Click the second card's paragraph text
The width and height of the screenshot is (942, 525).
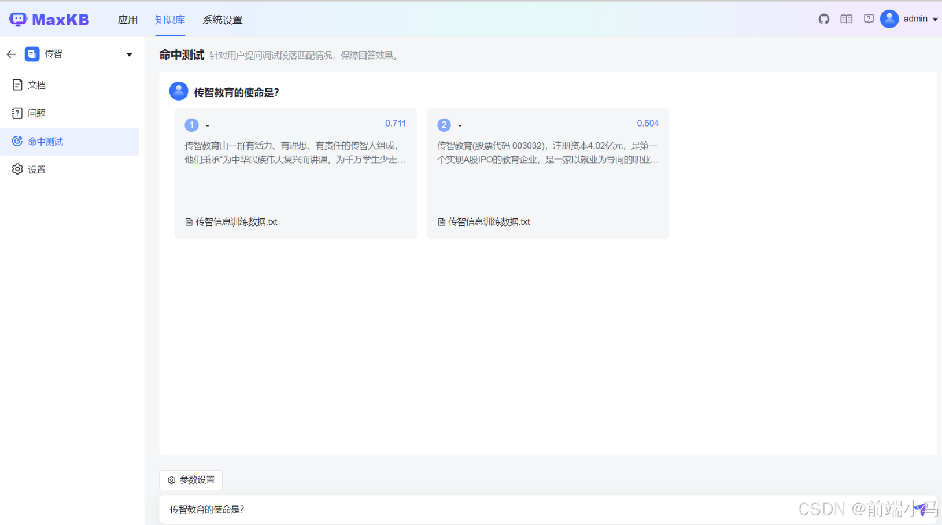pyautogui.click(x=548, y=153)
